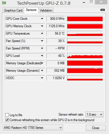Open the Sensor refresh rate dropdown
This screenshot has width=109, height=134.
94,115
